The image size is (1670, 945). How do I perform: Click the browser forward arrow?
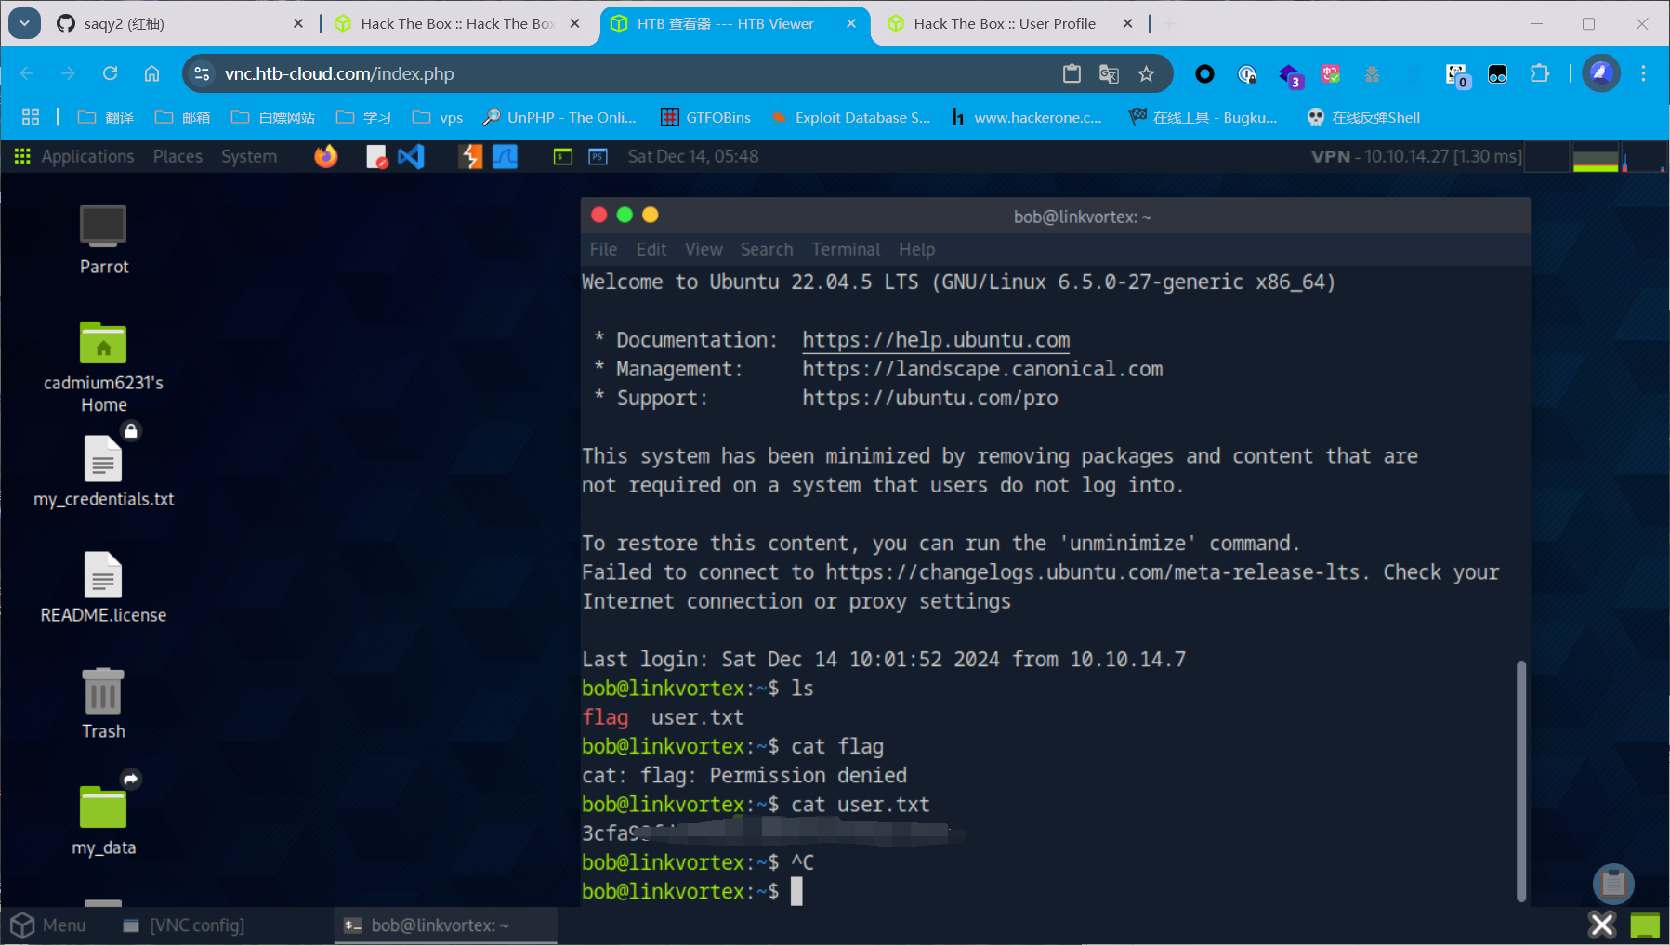[x=68, y=73]
